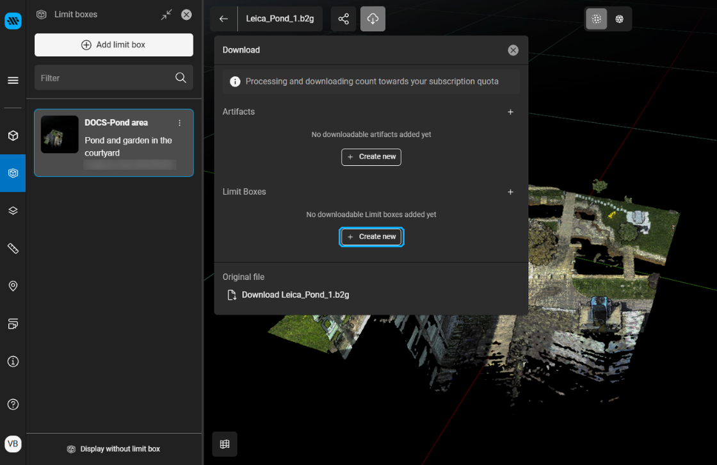This screenshot has width=717, height=465.
Task: Collapse the Limit boxes panel
Action: click(x=166, y=15)
